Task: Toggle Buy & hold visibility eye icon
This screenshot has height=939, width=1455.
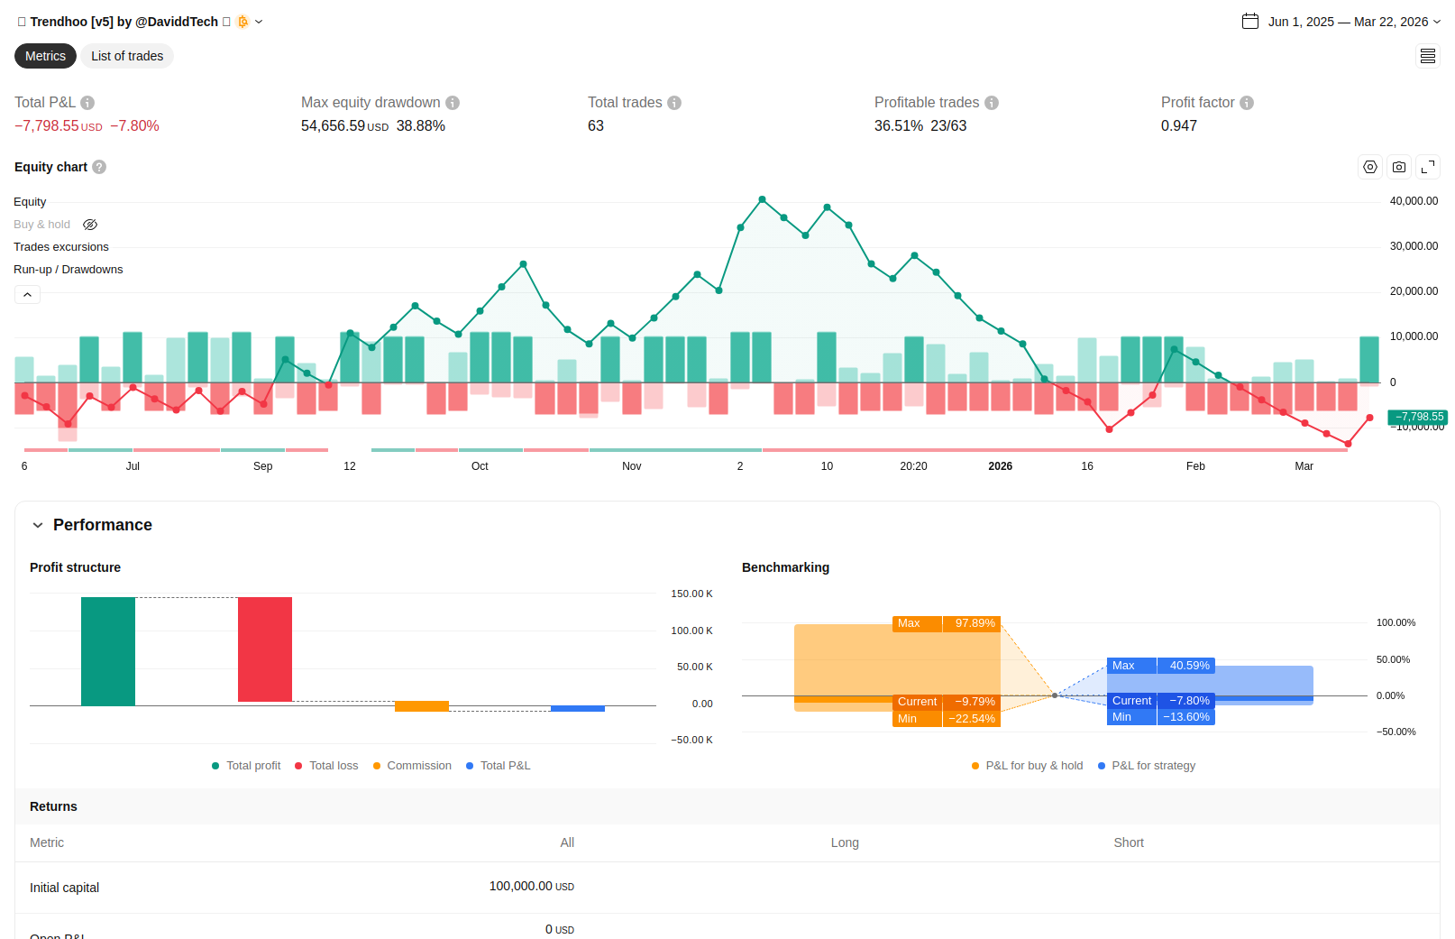Action: coord(90,225)
